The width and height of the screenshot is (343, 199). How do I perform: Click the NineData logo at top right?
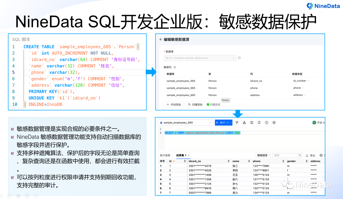coord(323,6)
